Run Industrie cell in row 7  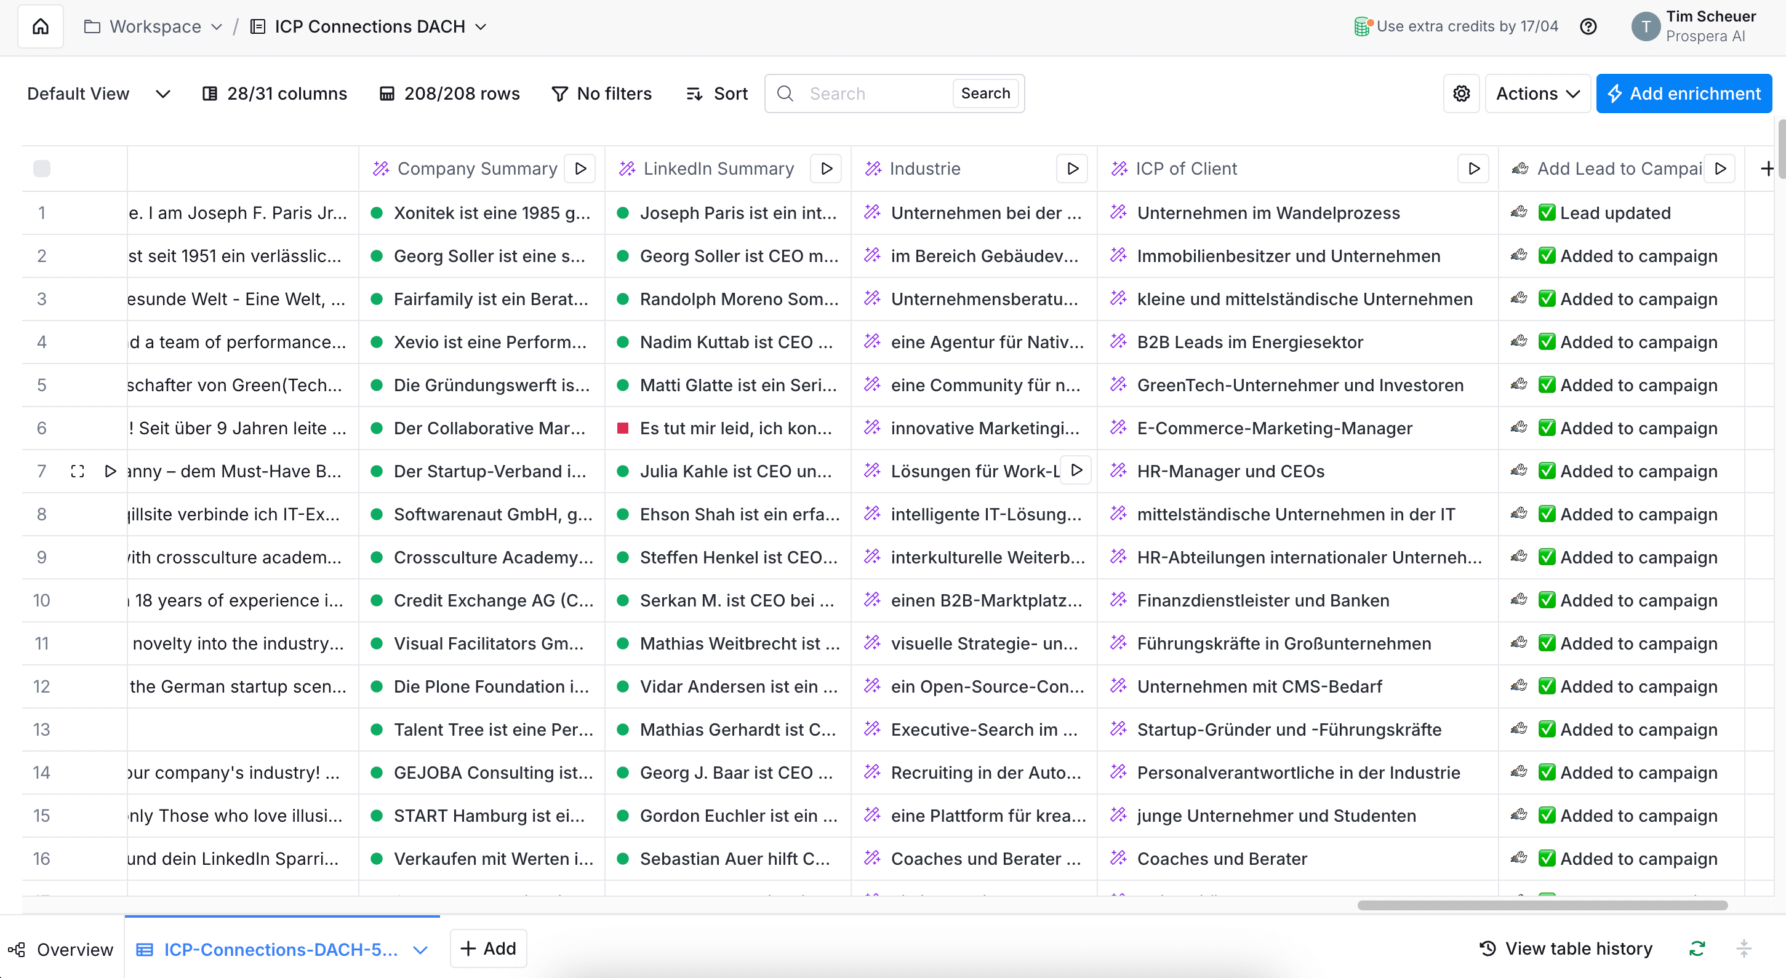click(x=1076, y=471)
